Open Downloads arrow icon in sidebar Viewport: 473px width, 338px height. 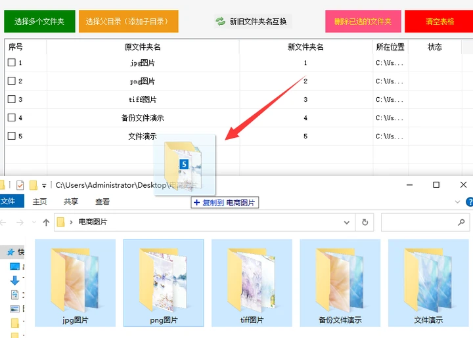(14, 280)
